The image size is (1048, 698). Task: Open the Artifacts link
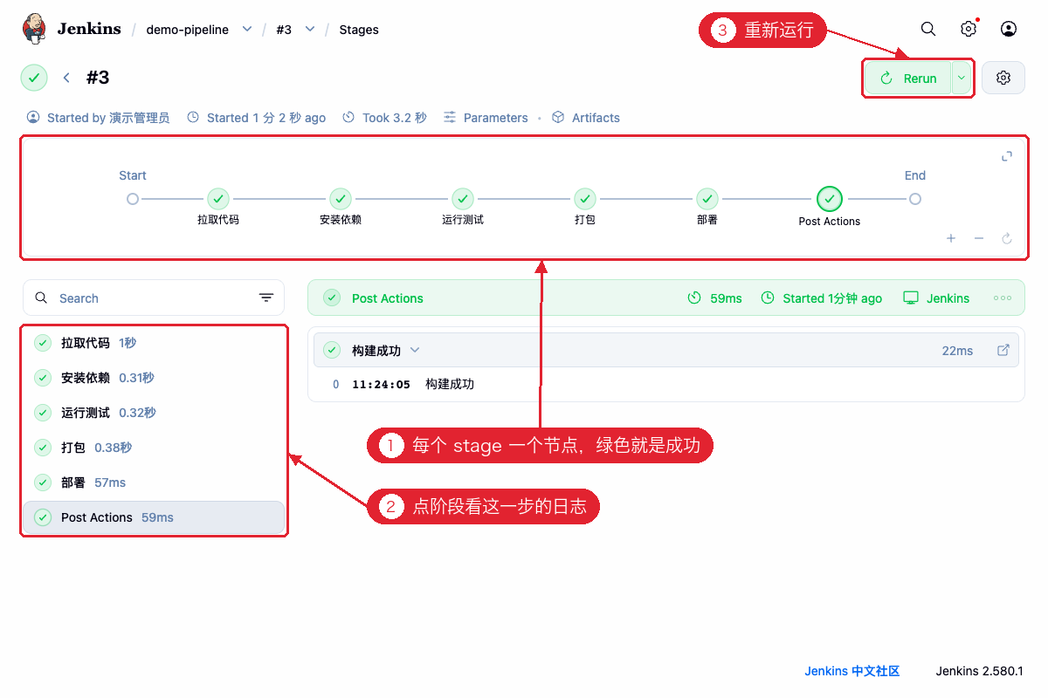click(586, 118)
